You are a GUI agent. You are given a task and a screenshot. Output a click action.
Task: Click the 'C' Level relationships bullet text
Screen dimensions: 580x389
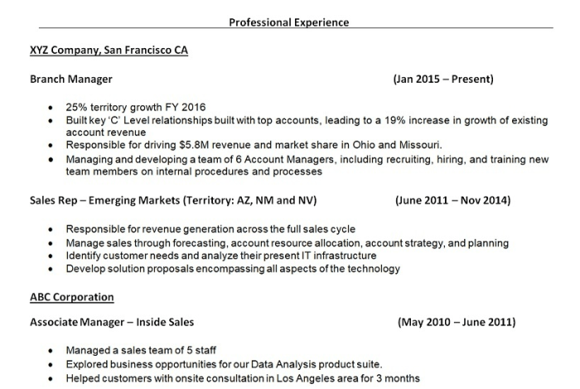coord(307,120)
